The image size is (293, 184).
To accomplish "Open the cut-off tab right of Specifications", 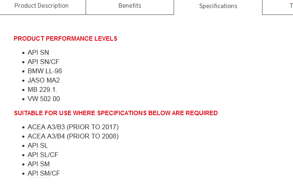I will (289, 6).
